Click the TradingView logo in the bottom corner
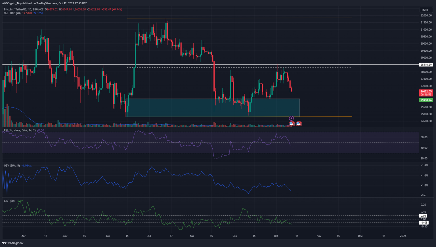The width and height of the screenshot is (436, 247). tap(12, 243)
